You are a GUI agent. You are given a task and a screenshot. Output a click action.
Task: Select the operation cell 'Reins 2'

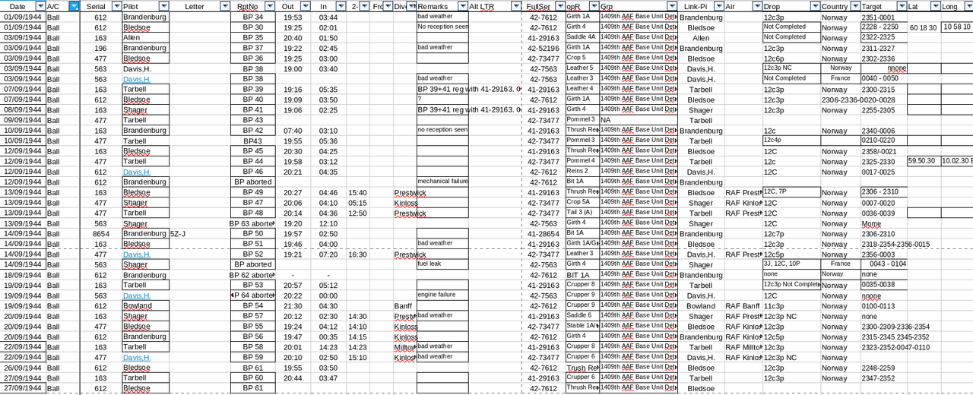point(582,172)
